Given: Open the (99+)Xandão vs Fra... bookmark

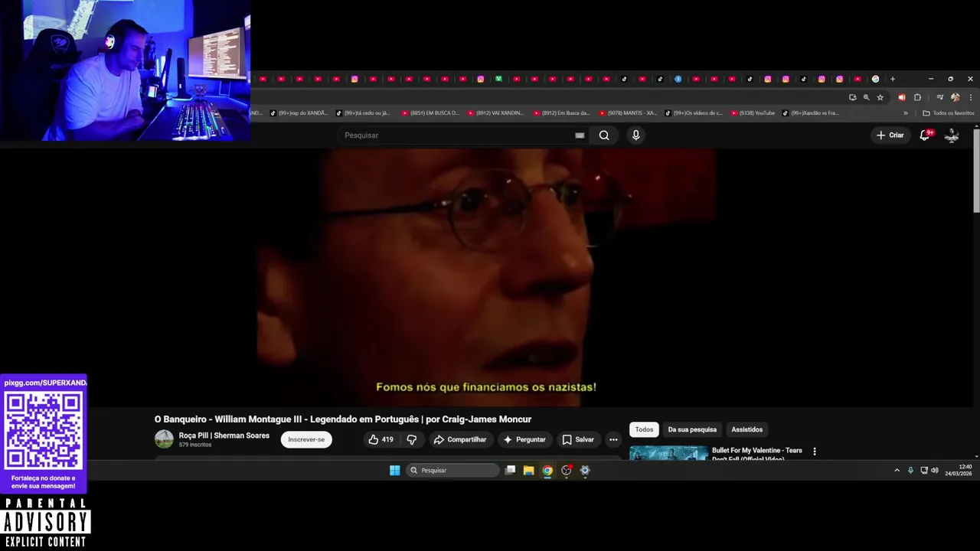Looking at the screenshot, I should point(810,113).
